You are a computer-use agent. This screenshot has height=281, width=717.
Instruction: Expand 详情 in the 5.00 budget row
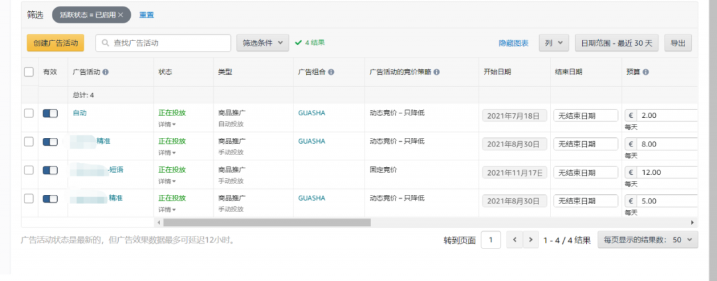click(x=167, y=209)
